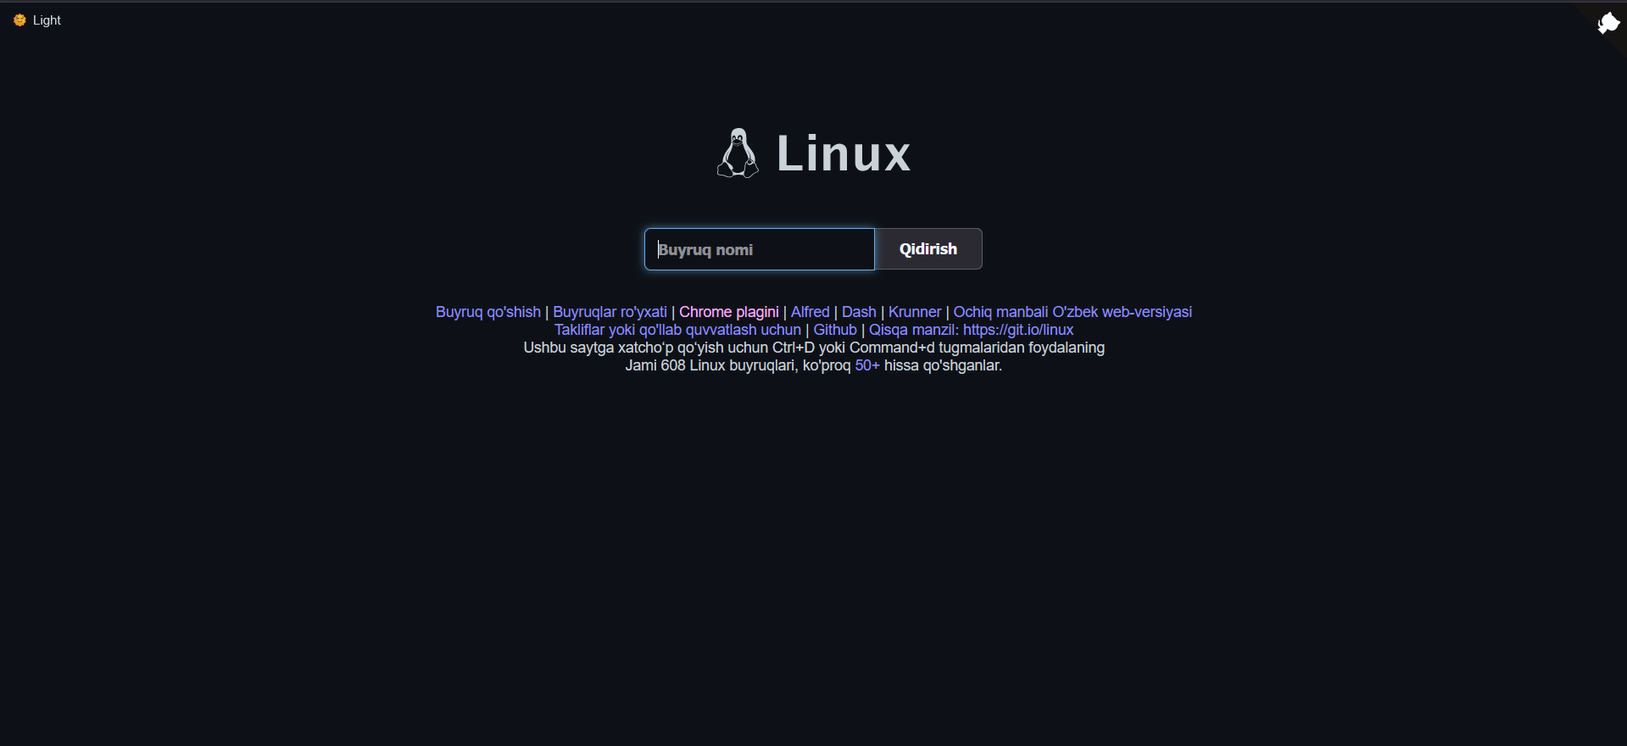Click the 50+ contributors link
This screenshot has height=746, width=1627.
[866, 365]
